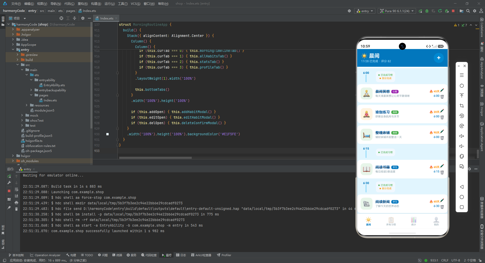Open the VCS(S) menu
This screenshot has height=263, width=485.
point(136,4)
